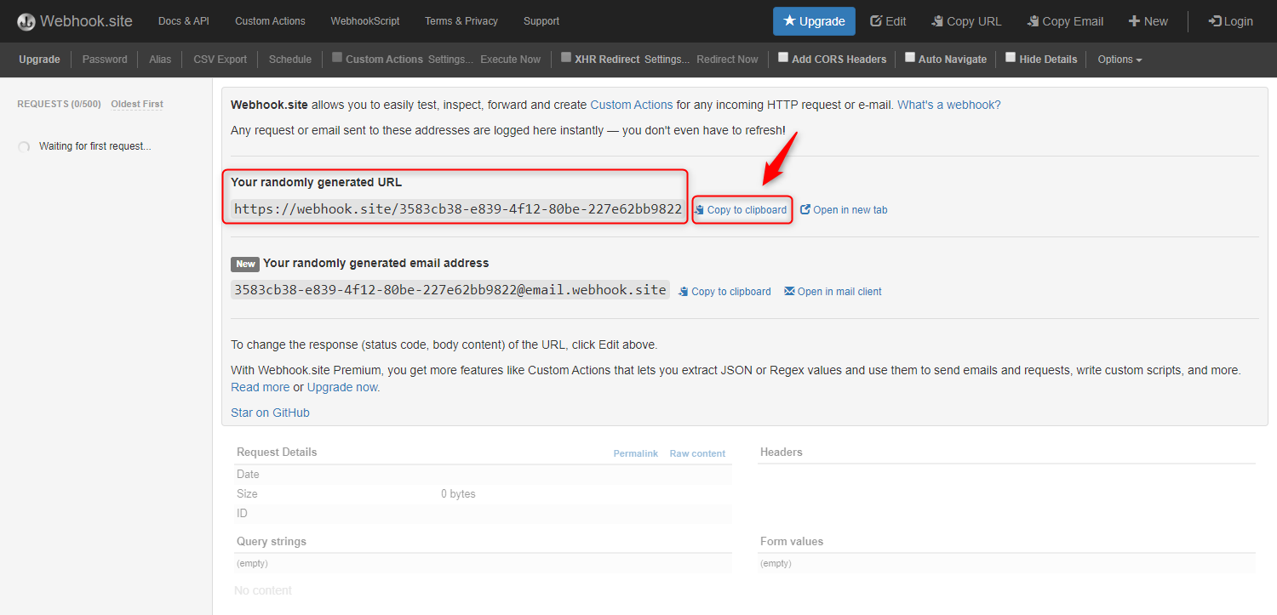Toggle the Add CORS Headers checkbox
Screen dimensions: 1277x615
pyautogui.click(x=783, y=58)
